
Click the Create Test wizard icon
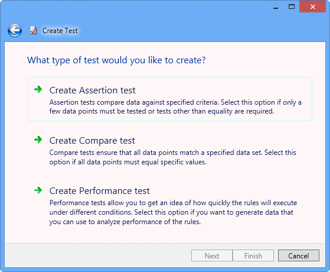33,30
